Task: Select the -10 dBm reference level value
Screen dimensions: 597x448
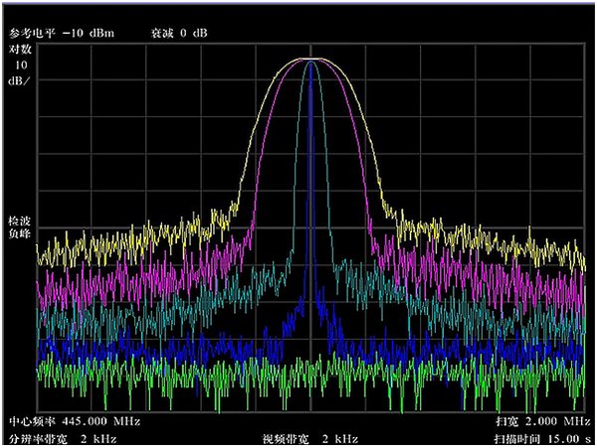Action: 88,34
